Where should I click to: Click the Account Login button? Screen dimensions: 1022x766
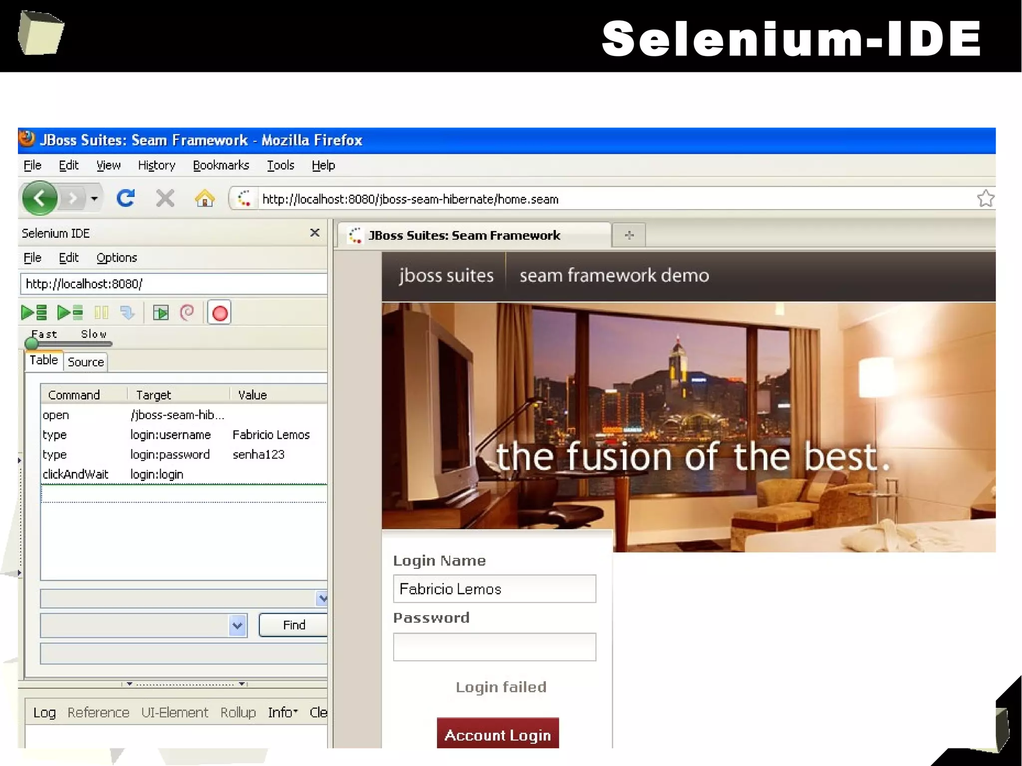pos(498,734)
